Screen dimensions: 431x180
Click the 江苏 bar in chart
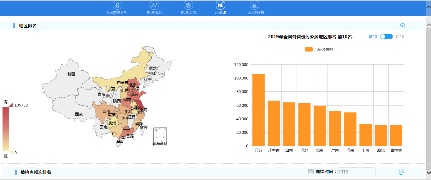coord(258,110)
